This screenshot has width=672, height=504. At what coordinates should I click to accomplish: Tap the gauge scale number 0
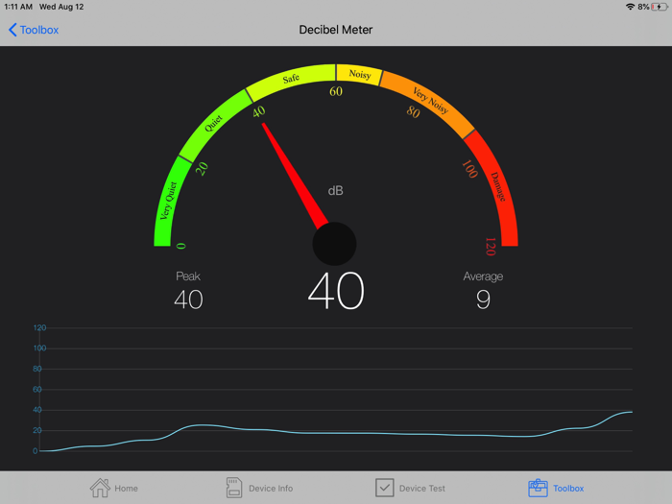(x=180, y=246)
